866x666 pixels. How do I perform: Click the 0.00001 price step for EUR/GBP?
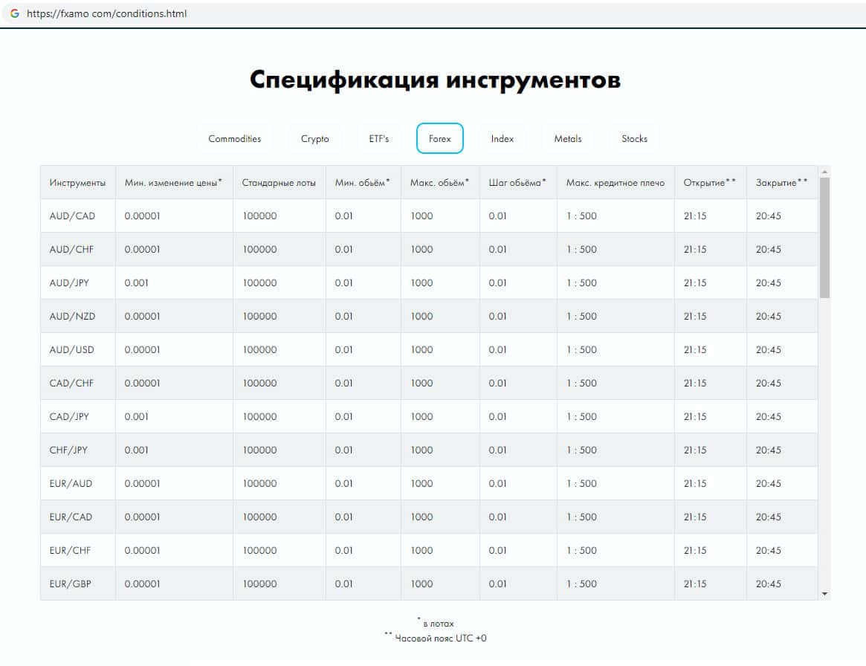click(142, 583)
